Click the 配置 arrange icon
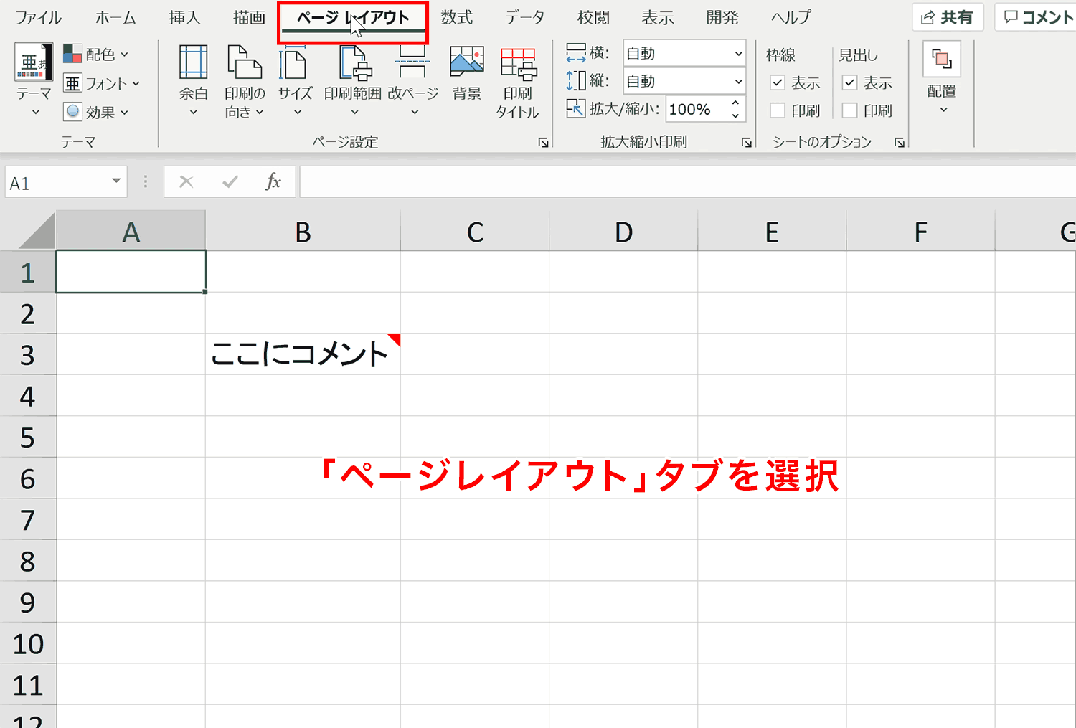1076x728 pixels. pyautogui.click(x=942, y=60)
